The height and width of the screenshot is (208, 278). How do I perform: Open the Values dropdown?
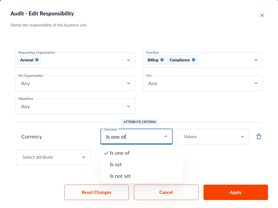click(x=213, y=137)
